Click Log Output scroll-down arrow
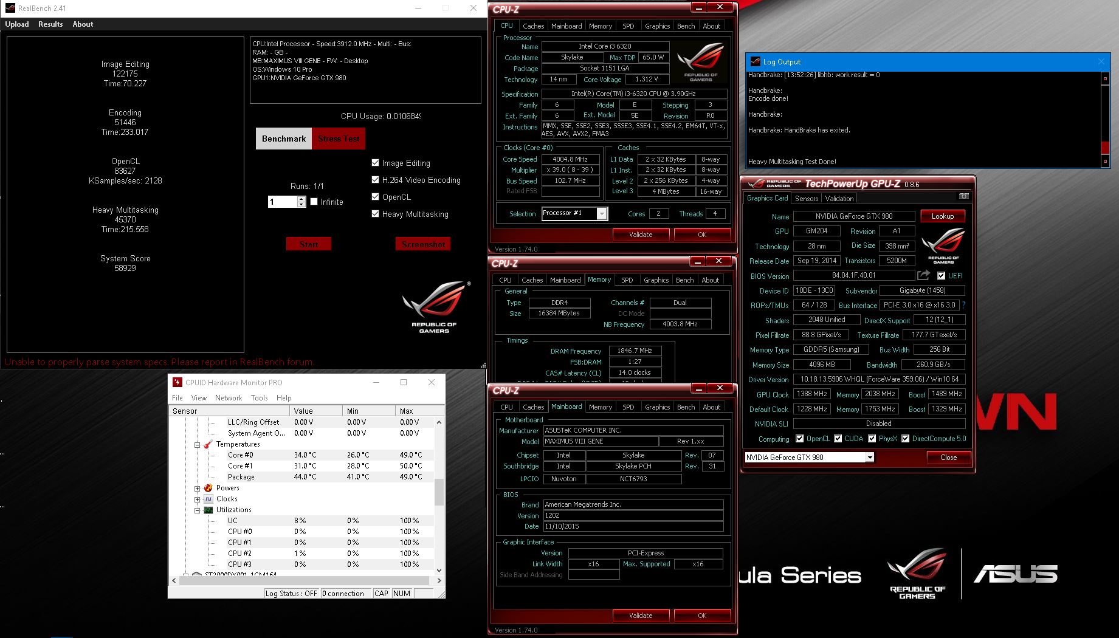Image resolution: width=1119 pixels, height=638 pixels. pyautogui.click(x=1106, y=161)
